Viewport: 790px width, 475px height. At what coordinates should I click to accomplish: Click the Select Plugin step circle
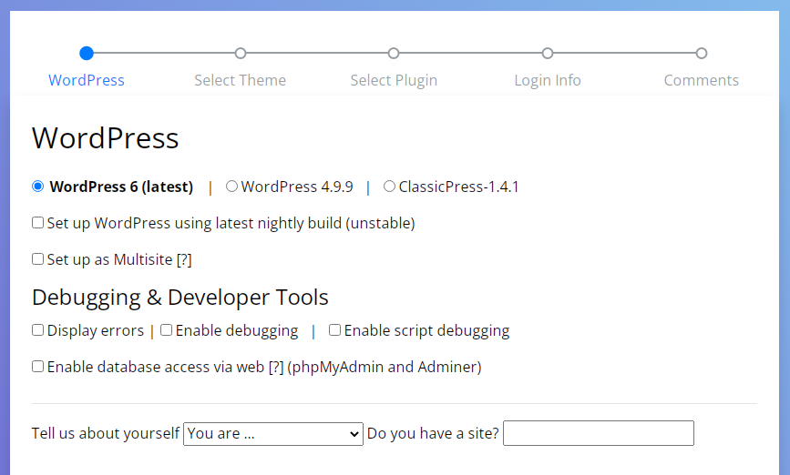coord(394,53)
